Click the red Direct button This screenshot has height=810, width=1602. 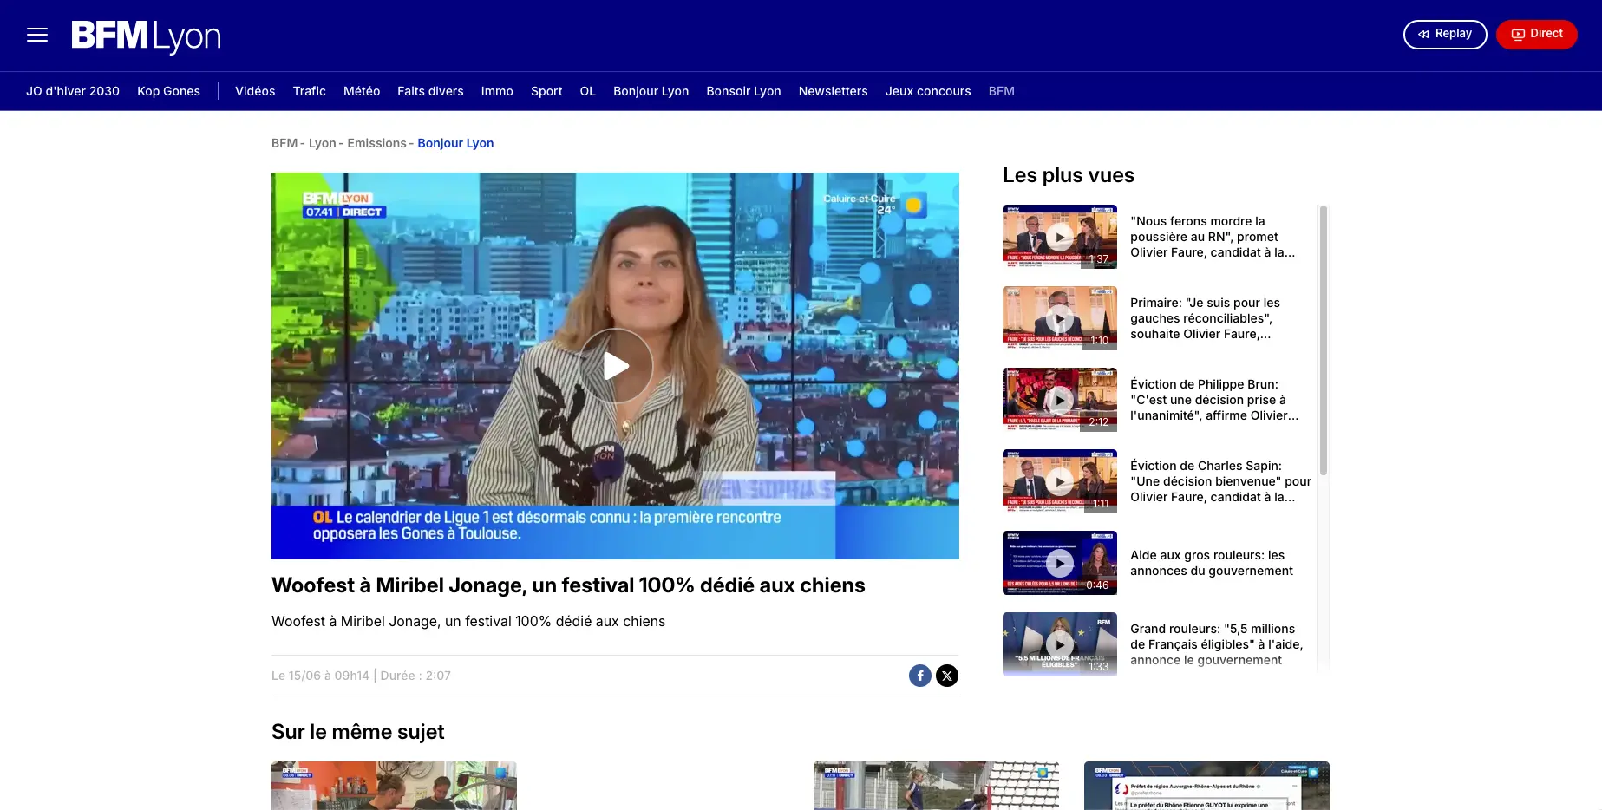pyautogui.click(x=1537, y=34)
